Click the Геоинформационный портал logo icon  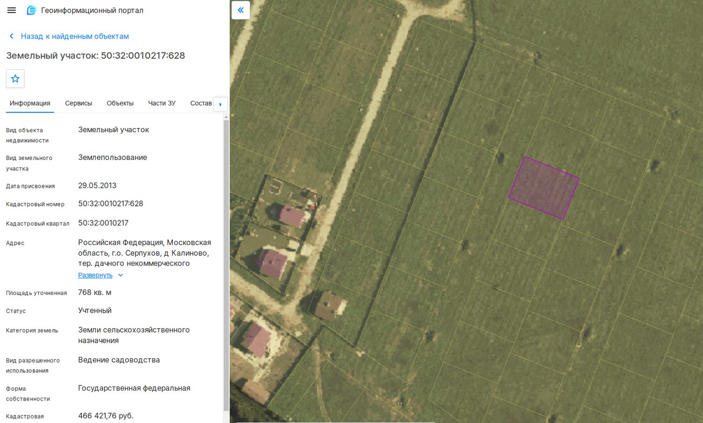(x=31, y=10)
